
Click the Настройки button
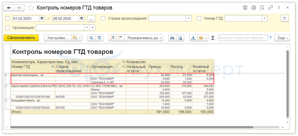tap(57, 38)
